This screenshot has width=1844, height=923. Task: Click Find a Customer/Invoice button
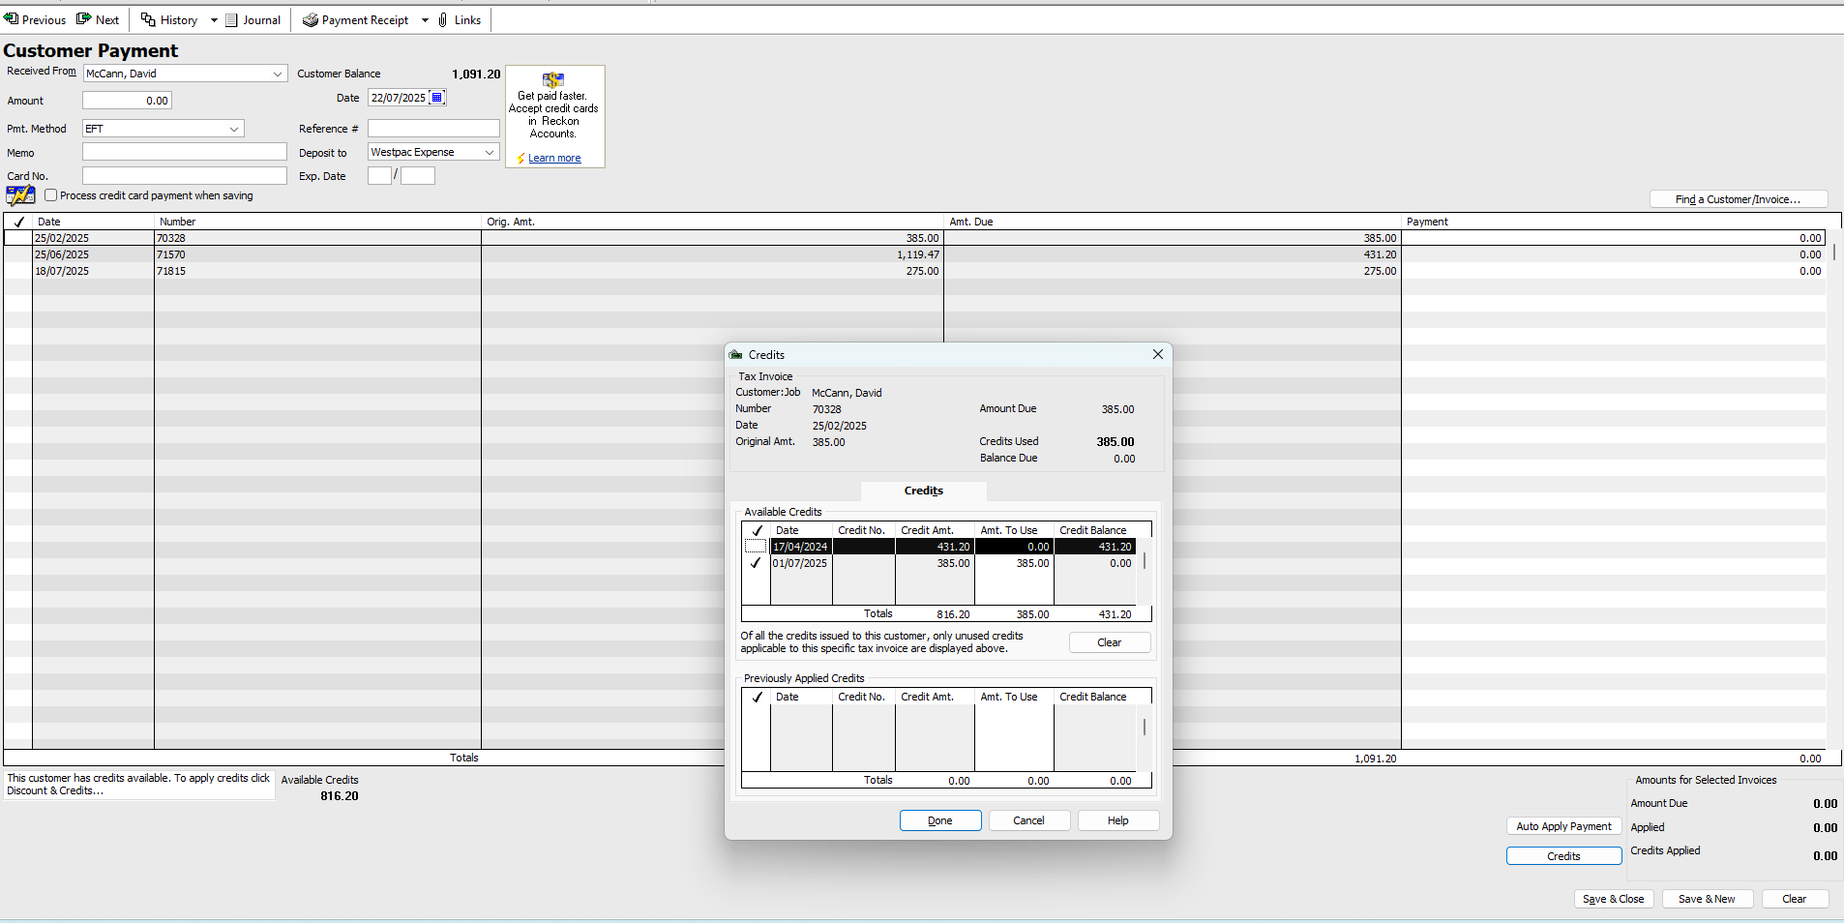click(1739, 199)
